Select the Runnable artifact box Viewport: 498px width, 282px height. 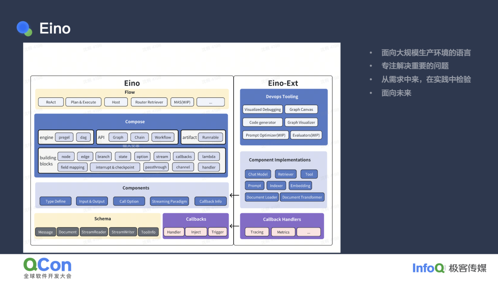pyautogui.click(x=211, y=138)
